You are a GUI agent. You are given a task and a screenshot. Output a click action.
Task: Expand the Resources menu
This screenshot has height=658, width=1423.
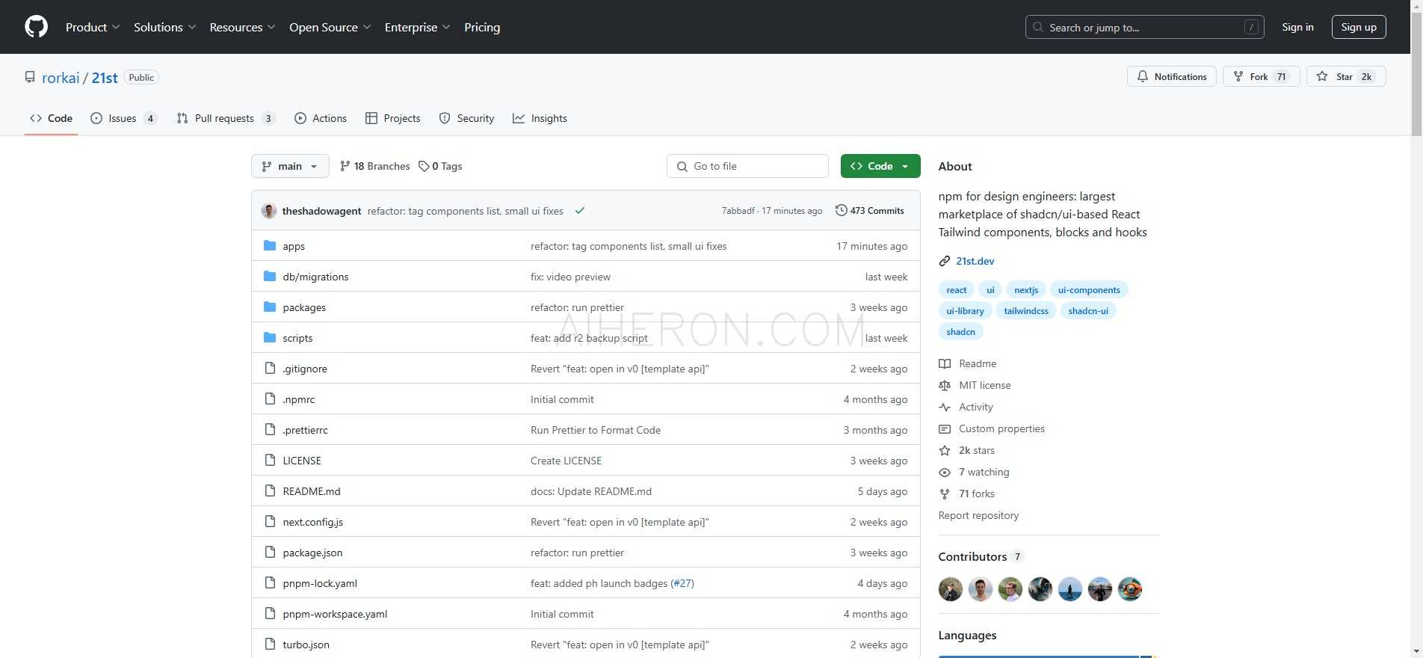[x=242, y=27]
